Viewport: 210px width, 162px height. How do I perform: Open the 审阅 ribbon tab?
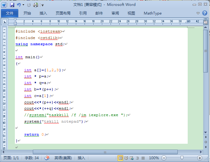point(115,13)
